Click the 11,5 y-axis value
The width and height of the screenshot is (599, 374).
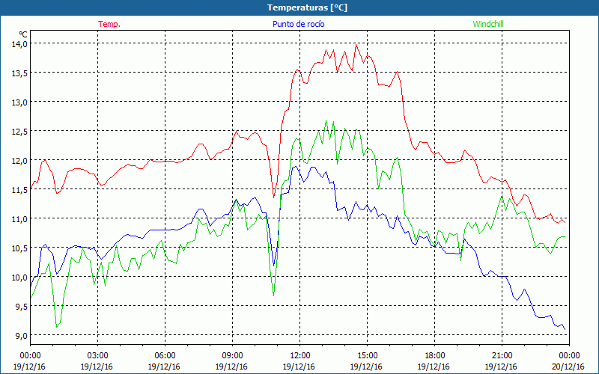[19, 190]
